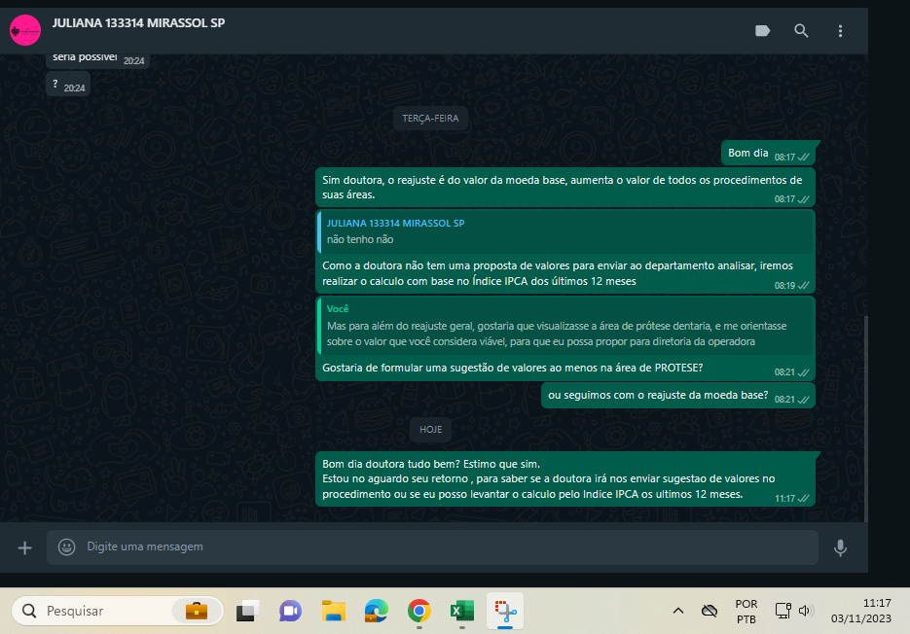
Task: Click the quoted 'não tenho não' reply preview
Action: pyautogui.click(x=566, y=231)
